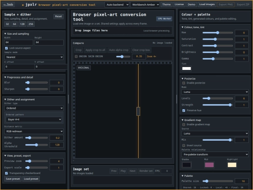Adjust the Alpha threshold slider

[37, 145]
